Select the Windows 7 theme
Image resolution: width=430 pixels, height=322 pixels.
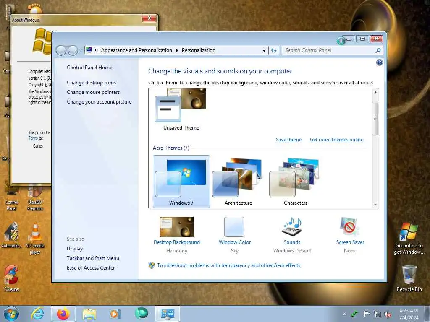pyautogui.click(x=181, y=182)
